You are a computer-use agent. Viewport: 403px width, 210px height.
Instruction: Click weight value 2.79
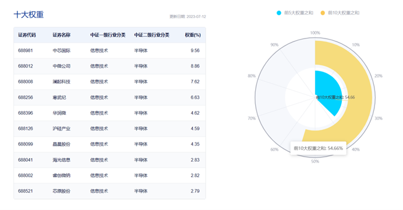(195, 191)
